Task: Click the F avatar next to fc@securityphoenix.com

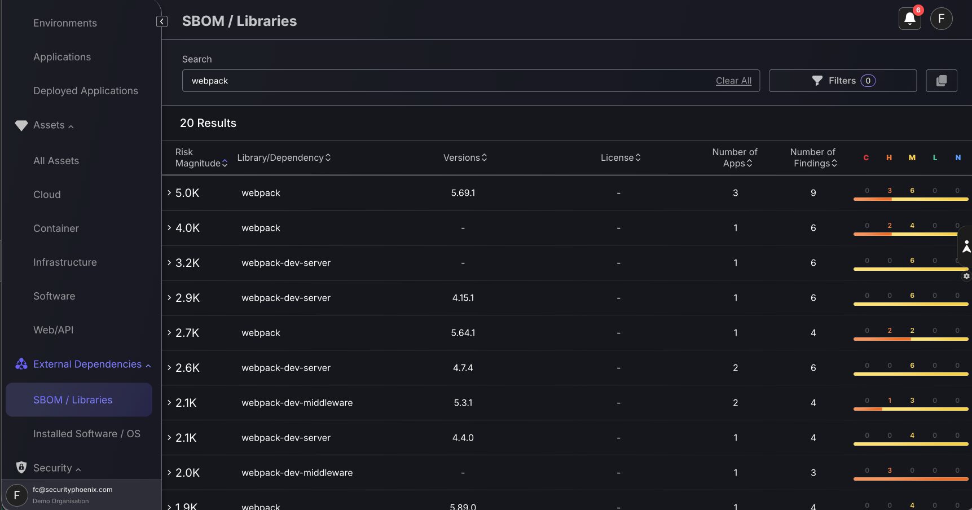Action: click(x=16, y=495)
